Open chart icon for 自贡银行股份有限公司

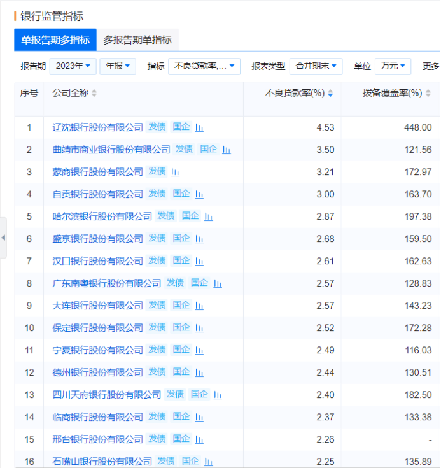point(199,194)
